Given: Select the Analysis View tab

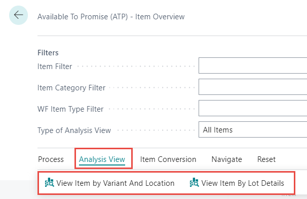Looking at the screenshot, I should (102, 159).
